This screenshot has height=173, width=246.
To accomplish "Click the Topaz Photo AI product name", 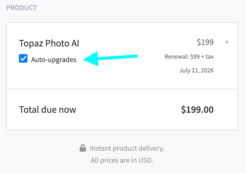I will [x=49, y=43].
